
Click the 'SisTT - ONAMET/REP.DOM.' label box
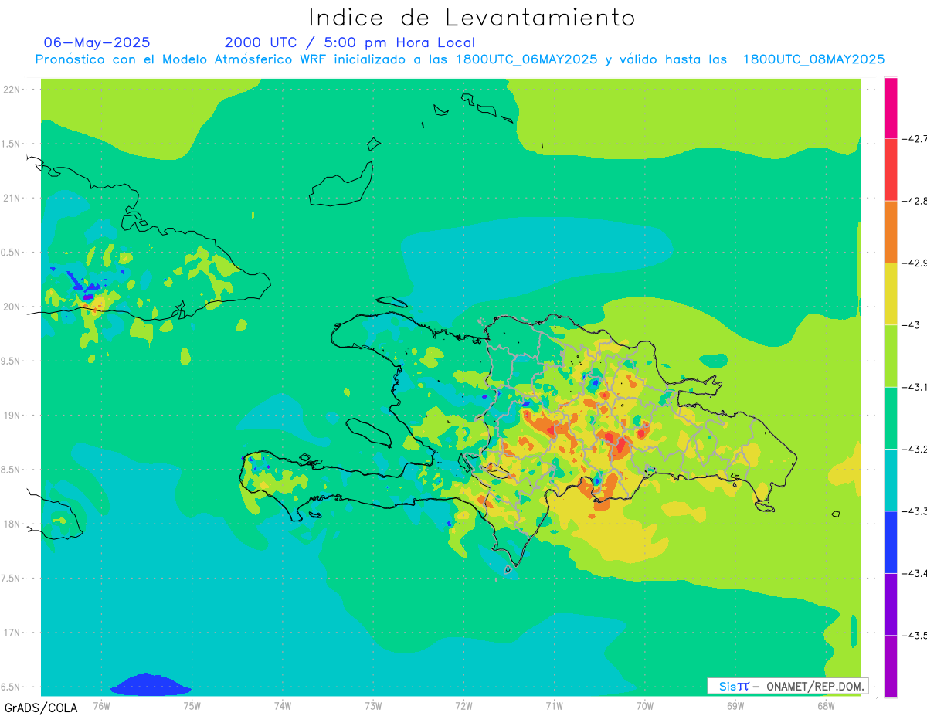(x=787, y=686)
